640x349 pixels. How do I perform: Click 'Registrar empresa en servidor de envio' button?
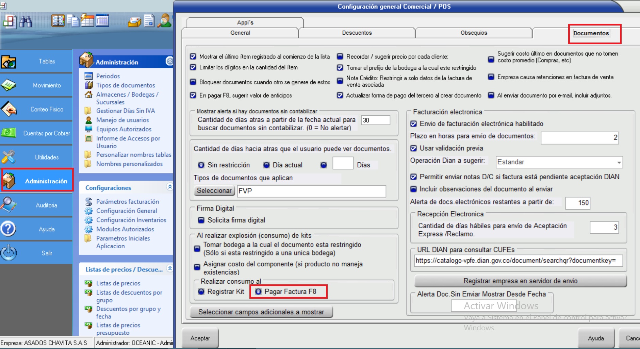coord(520,281)
